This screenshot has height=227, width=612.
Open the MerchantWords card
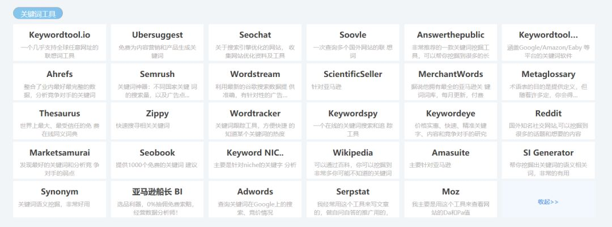pyautogui.click(x=450, y=82)
